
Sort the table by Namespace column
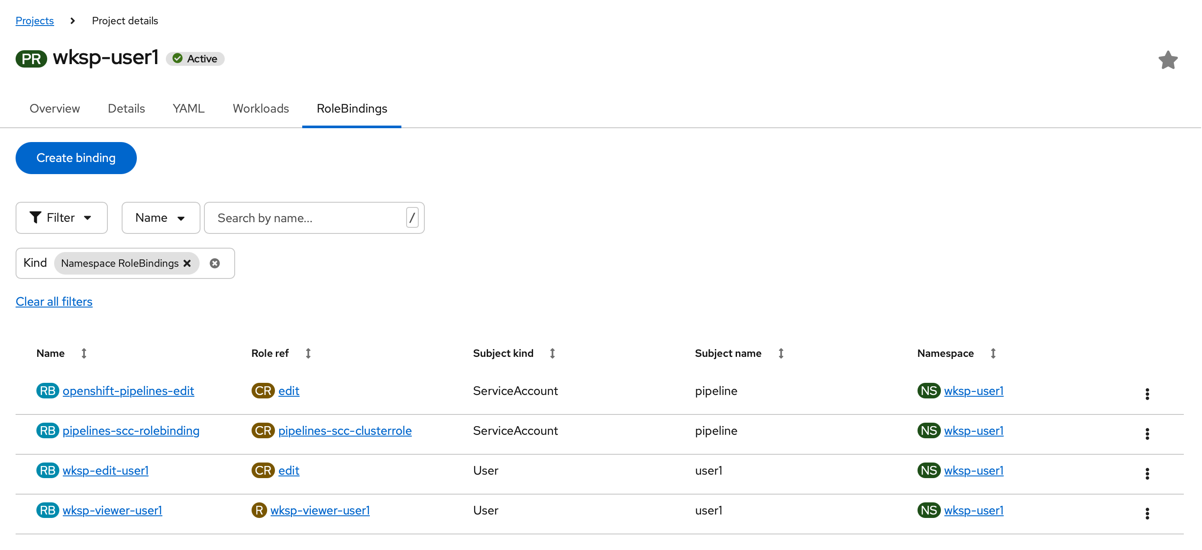[x=993, y=353]
